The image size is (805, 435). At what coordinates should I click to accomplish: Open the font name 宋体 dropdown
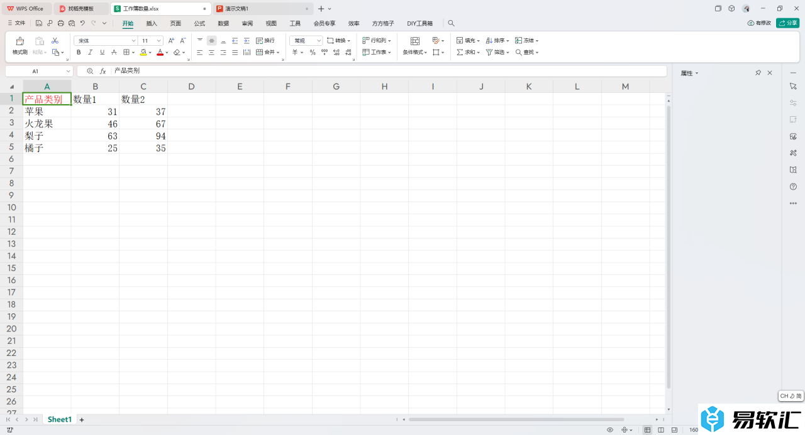133,40
